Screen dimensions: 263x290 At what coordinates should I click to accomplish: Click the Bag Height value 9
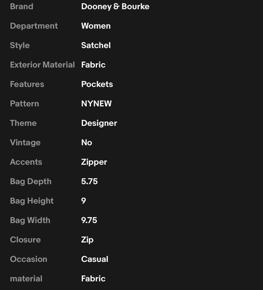point(84,201)
